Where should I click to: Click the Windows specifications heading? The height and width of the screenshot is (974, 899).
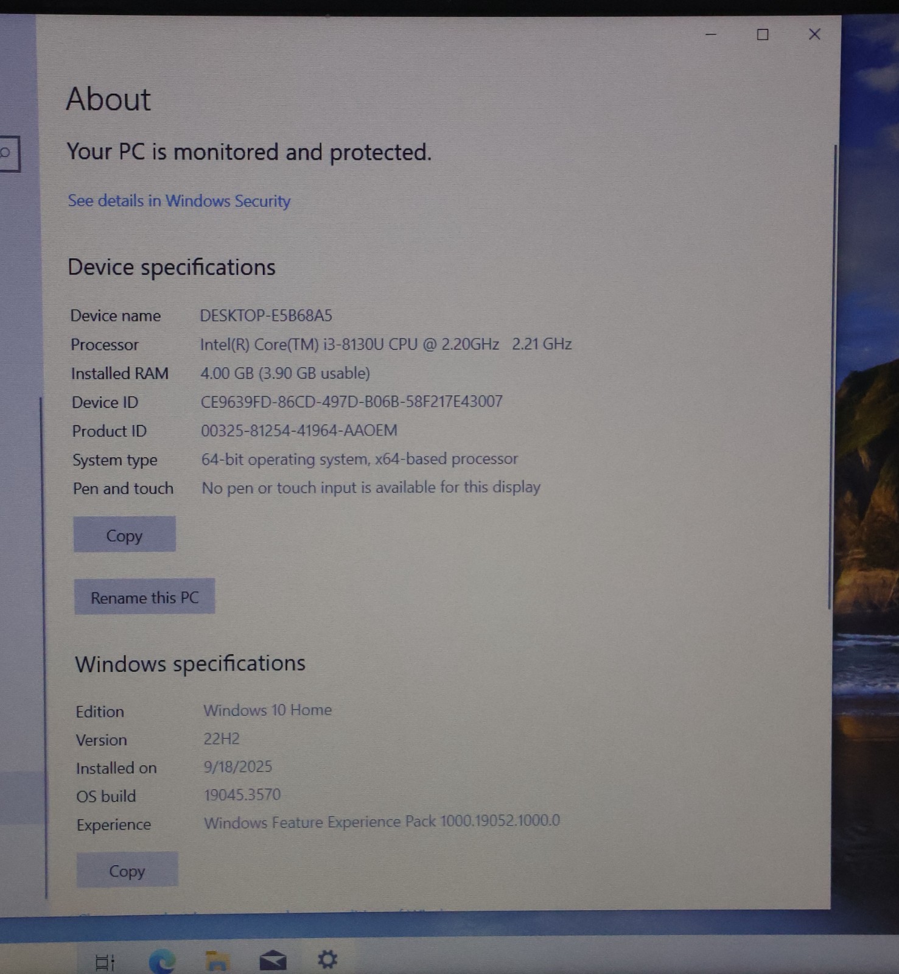190,664
